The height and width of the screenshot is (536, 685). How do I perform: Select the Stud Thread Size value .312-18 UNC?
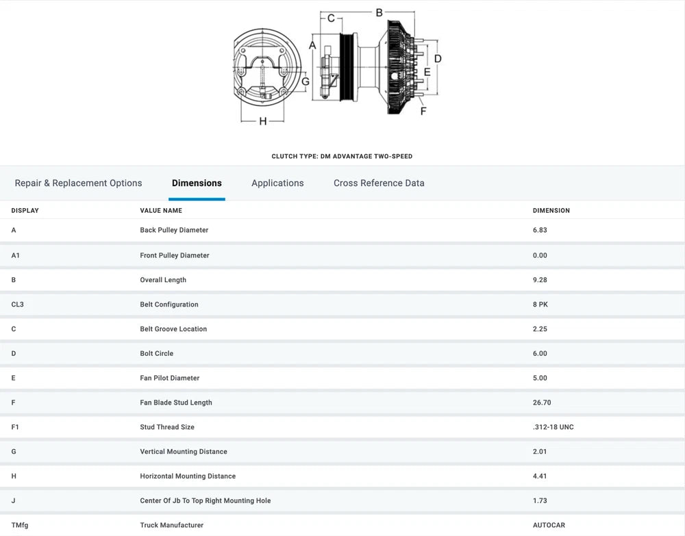(x=553, y=427)
